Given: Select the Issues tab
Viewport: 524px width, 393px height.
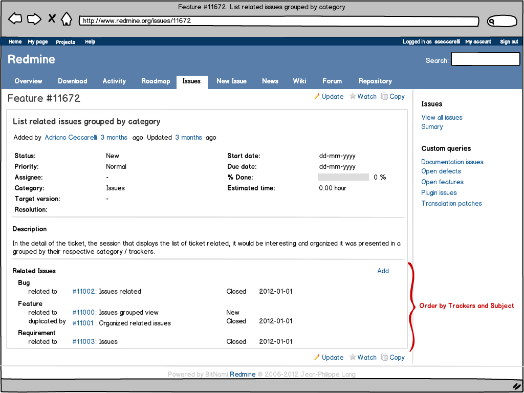Looking at the screenshot, I should [192, 82].
